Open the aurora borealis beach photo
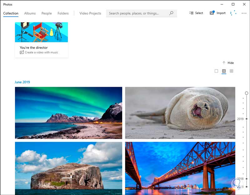Viewport: 250px width, 195px height. tap(68, 113)
